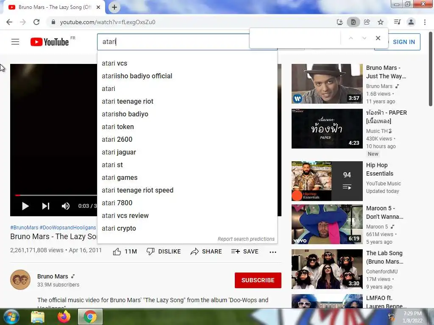434x325 pixels.
Task: Select suggestion 'atari token'
Action: tap(187, 127)
